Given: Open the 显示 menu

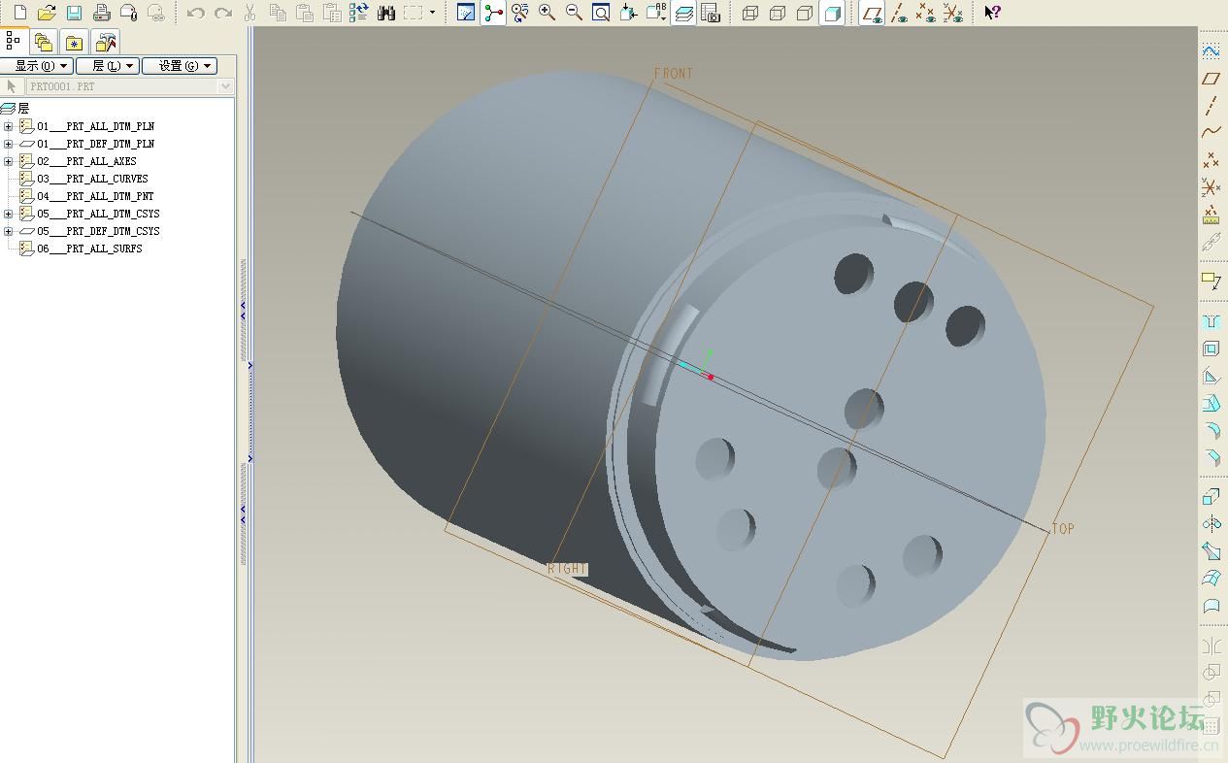Looking at the screenshot, I should click(36, 66).
